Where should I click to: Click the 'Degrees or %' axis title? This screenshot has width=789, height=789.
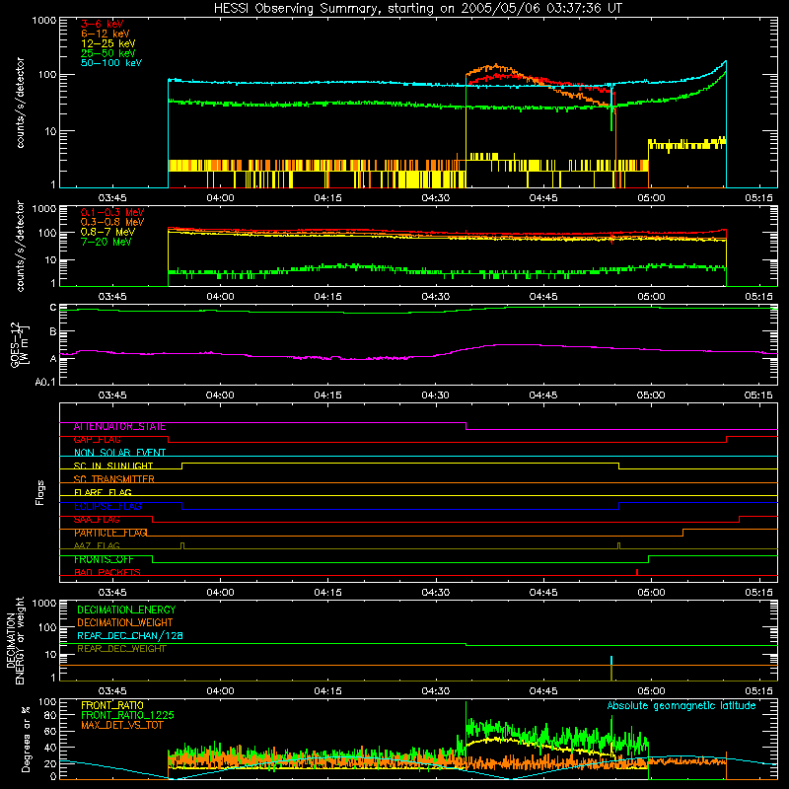(x=26, y=739)
